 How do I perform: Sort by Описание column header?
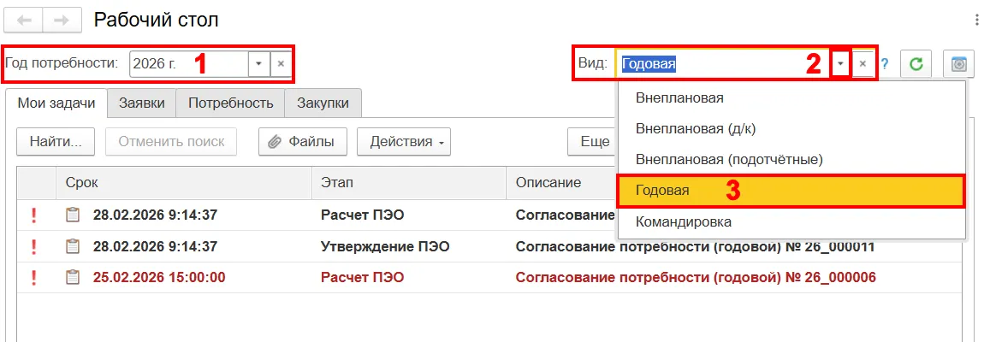click(561, 183)
